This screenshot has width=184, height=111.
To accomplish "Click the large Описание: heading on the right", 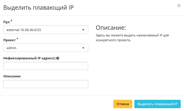I will coord(111,27).
